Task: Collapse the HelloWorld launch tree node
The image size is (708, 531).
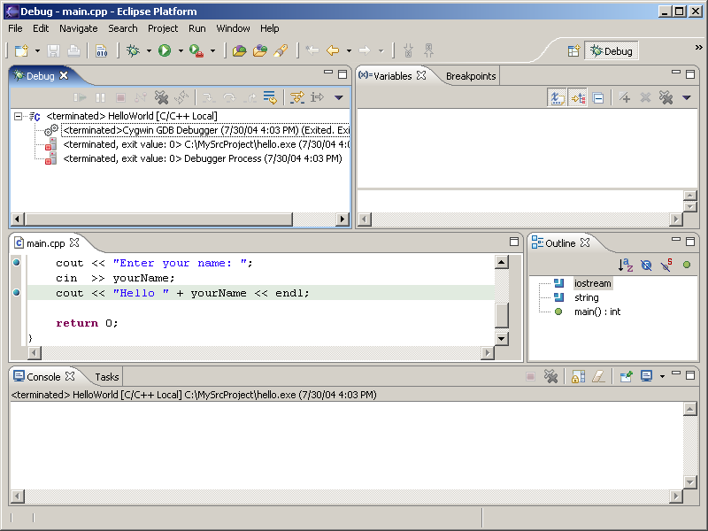Action: point(19,116)
